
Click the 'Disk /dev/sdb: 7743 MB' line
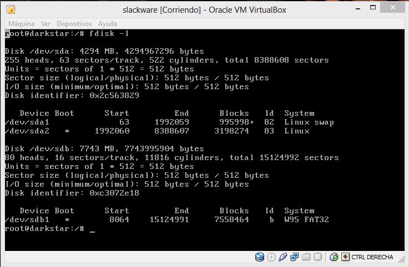pyautogui.click(x=104, y=149)
